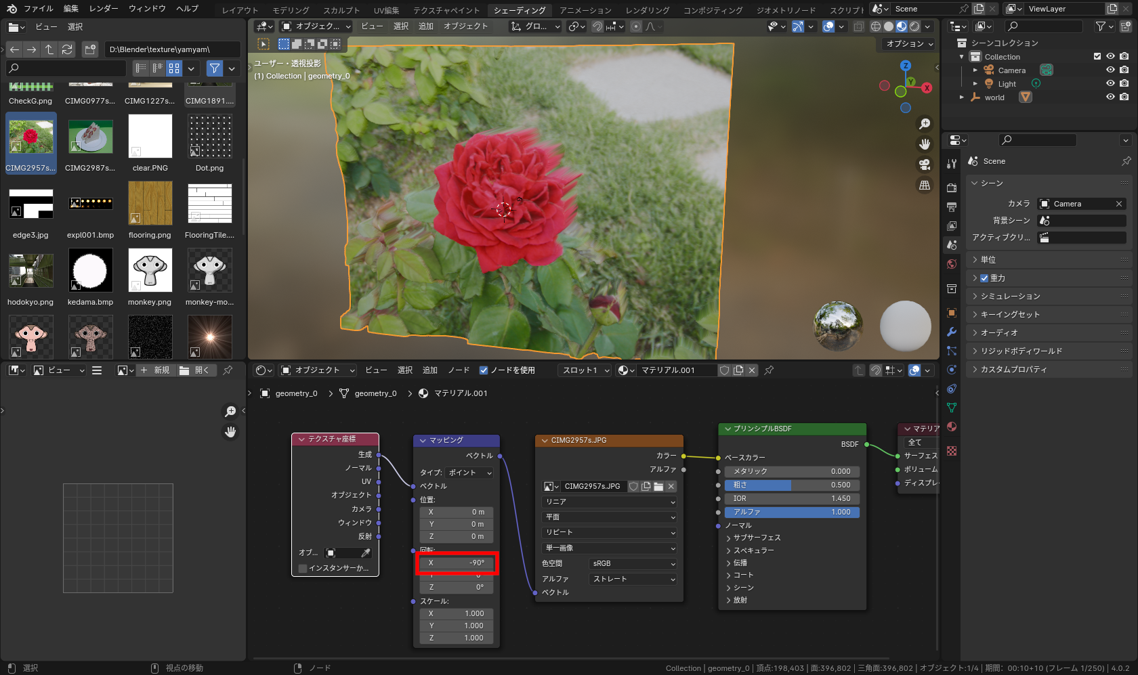Switch to the モデリング workspace tab
Viewport: 1138px width, 675px height.
291,10
